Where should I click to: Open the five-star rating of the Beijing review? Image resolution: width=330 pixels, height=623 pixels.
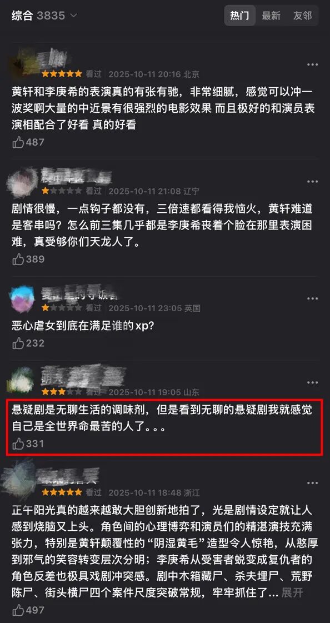[x=62, y=74]
